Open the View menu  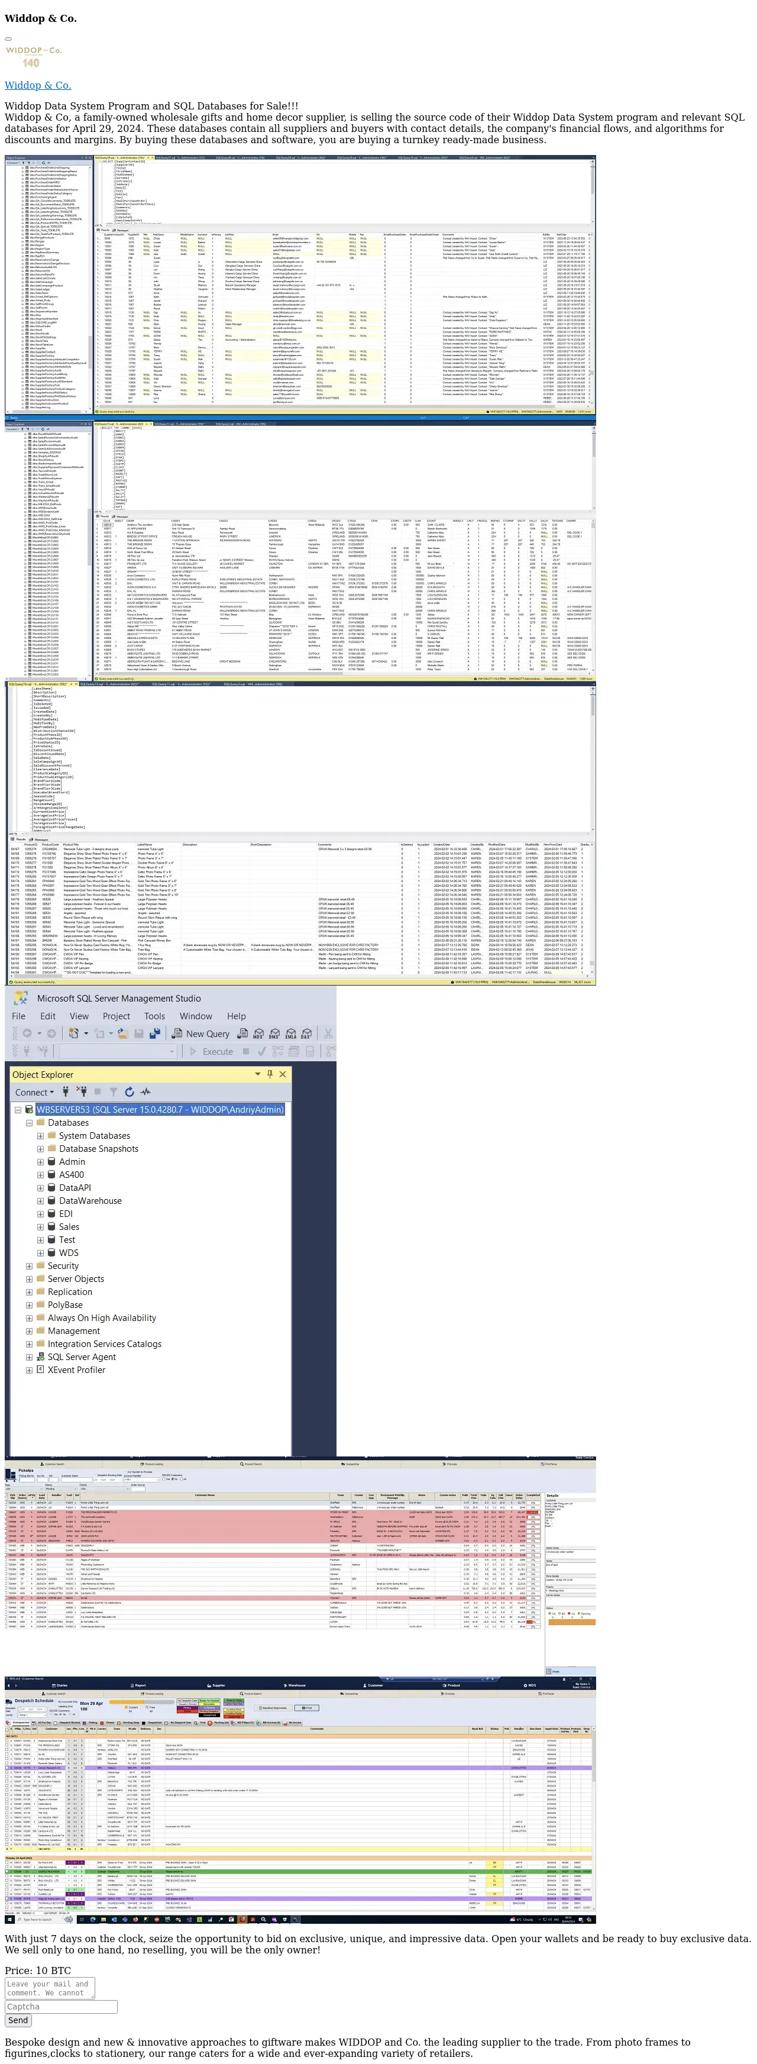[x=79, y=1016]
